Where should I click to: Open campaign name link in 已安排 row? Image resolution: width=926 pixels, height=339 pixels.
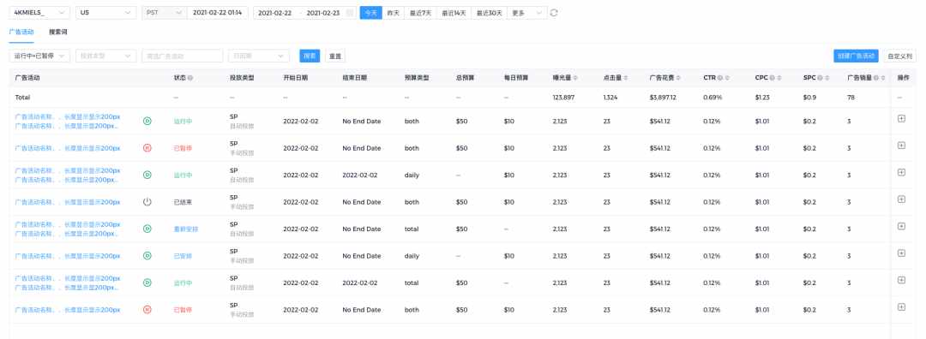click(68, 256)
